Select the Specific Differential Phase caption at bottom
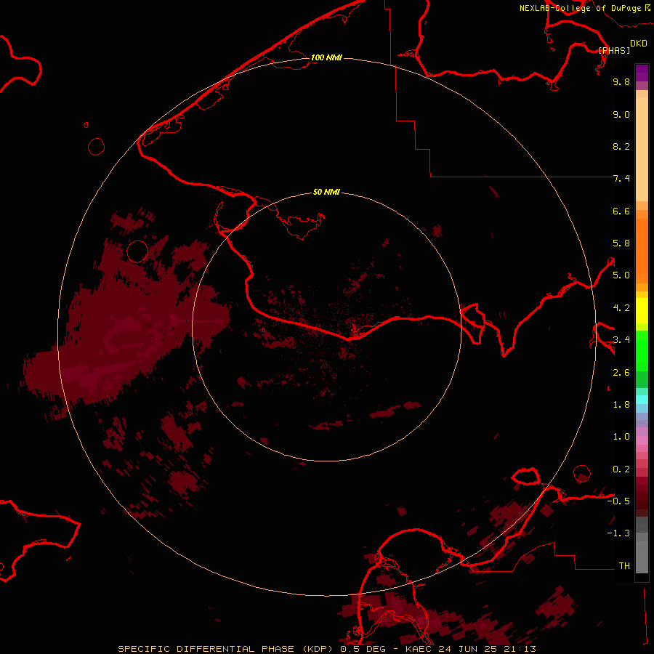 (x=326, y=649)
